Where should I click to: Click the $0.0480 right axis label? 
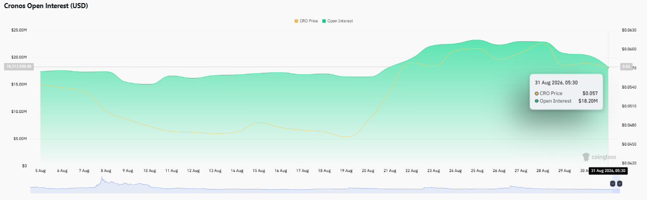pyautogui.click(x=629, y=125)
